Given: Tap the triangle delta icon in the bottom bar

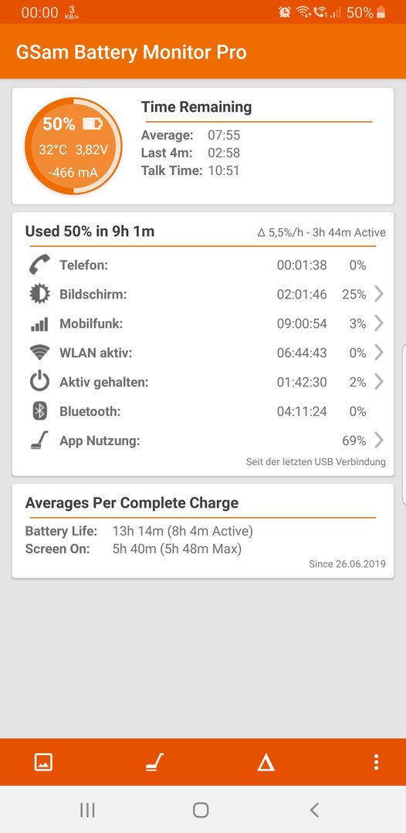Looking at the screenshot, I should tap(266, 762).
